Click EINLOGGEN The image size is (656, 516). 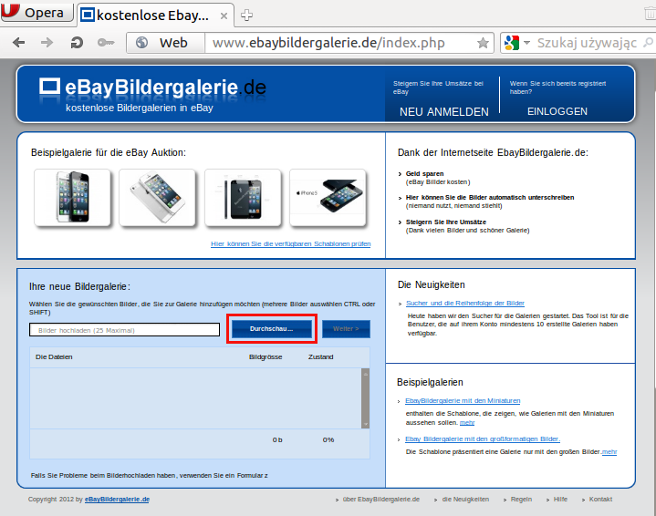[557, 111]
